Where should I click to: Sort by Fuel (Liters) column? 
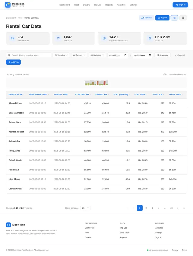(x=122, y=95)
